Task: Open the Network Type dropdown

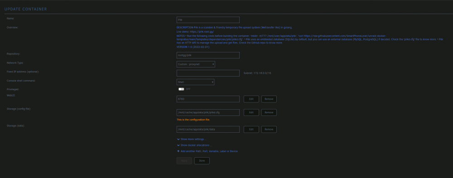Action: (x=196, y=64)
